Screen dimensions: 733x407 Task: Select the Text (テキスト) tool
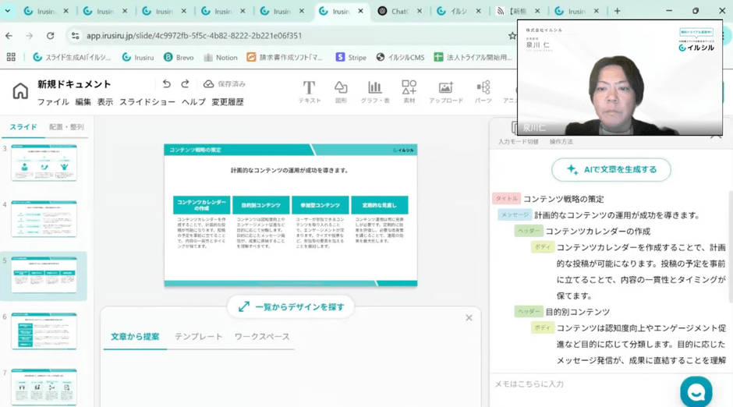[309, 91]
